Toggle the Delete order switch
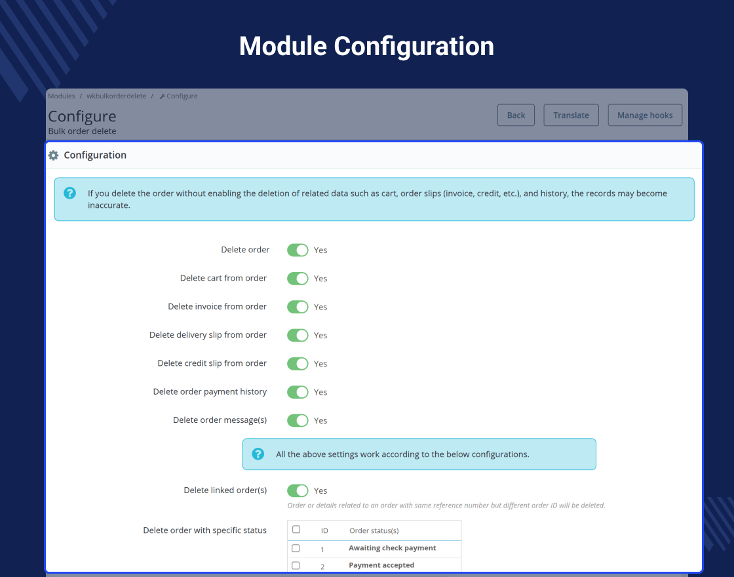734x577 pixels. point(298,250)
